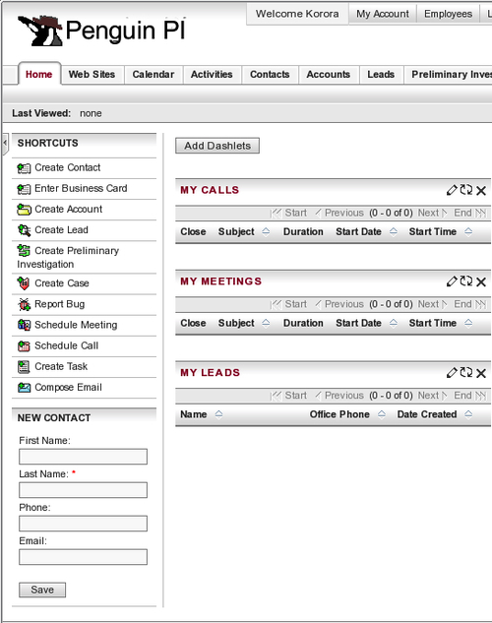Click the Create Case icon
This screenshot has height=623, width=492.
point(24,283)
